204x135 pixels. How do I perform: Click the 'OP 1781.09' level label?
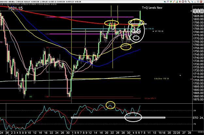[x=159, y=31]
